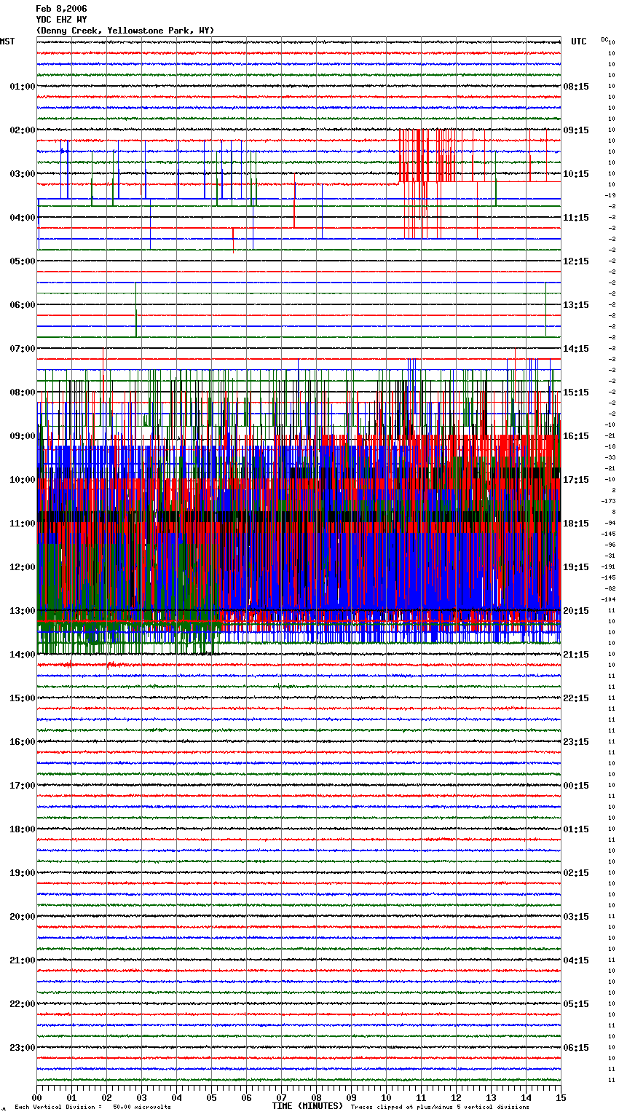
Task: Pick the 18:15 UTC time label
Action: (x=576, y=524)
